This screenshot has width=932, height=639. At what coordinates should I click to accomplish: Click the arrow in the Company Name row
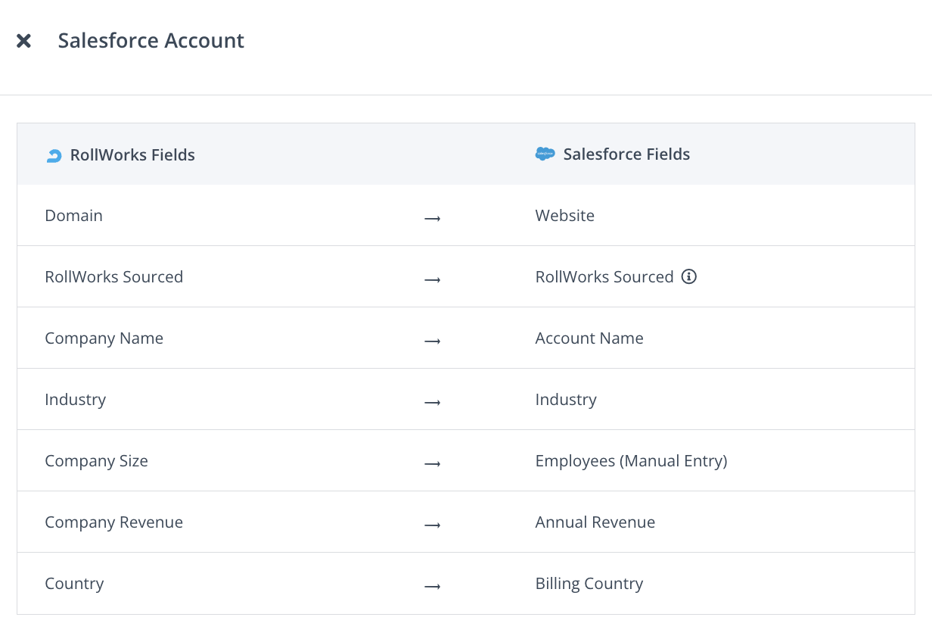click(x=432, y=341)
